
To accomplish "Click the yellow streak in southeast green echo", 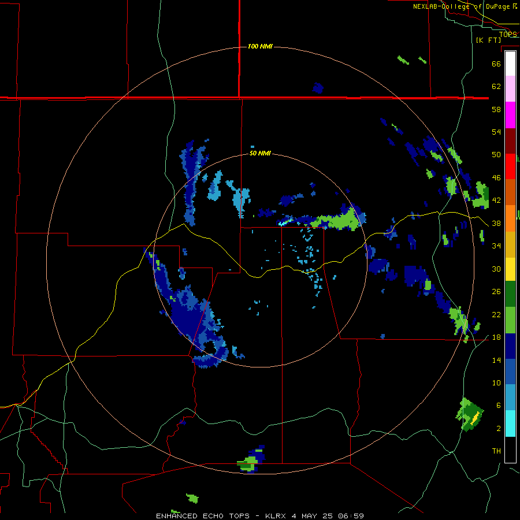I will (x=474, y=418).
